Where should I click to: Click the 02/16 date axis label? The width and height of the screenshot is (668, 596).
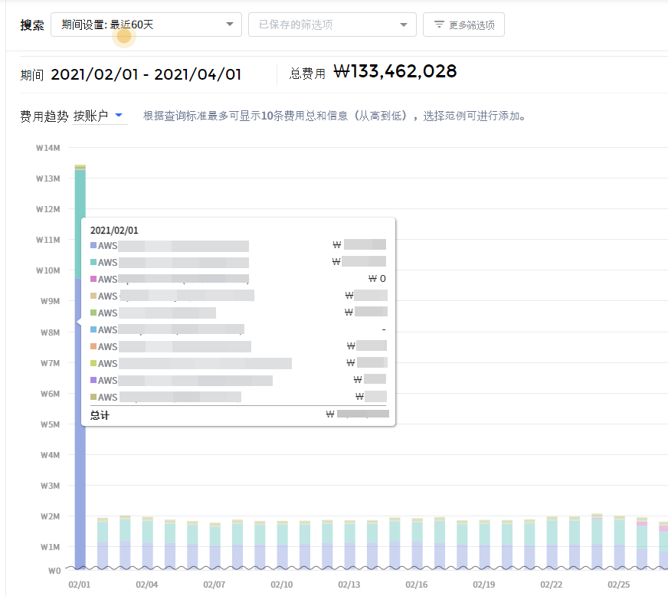coord(417,585)
